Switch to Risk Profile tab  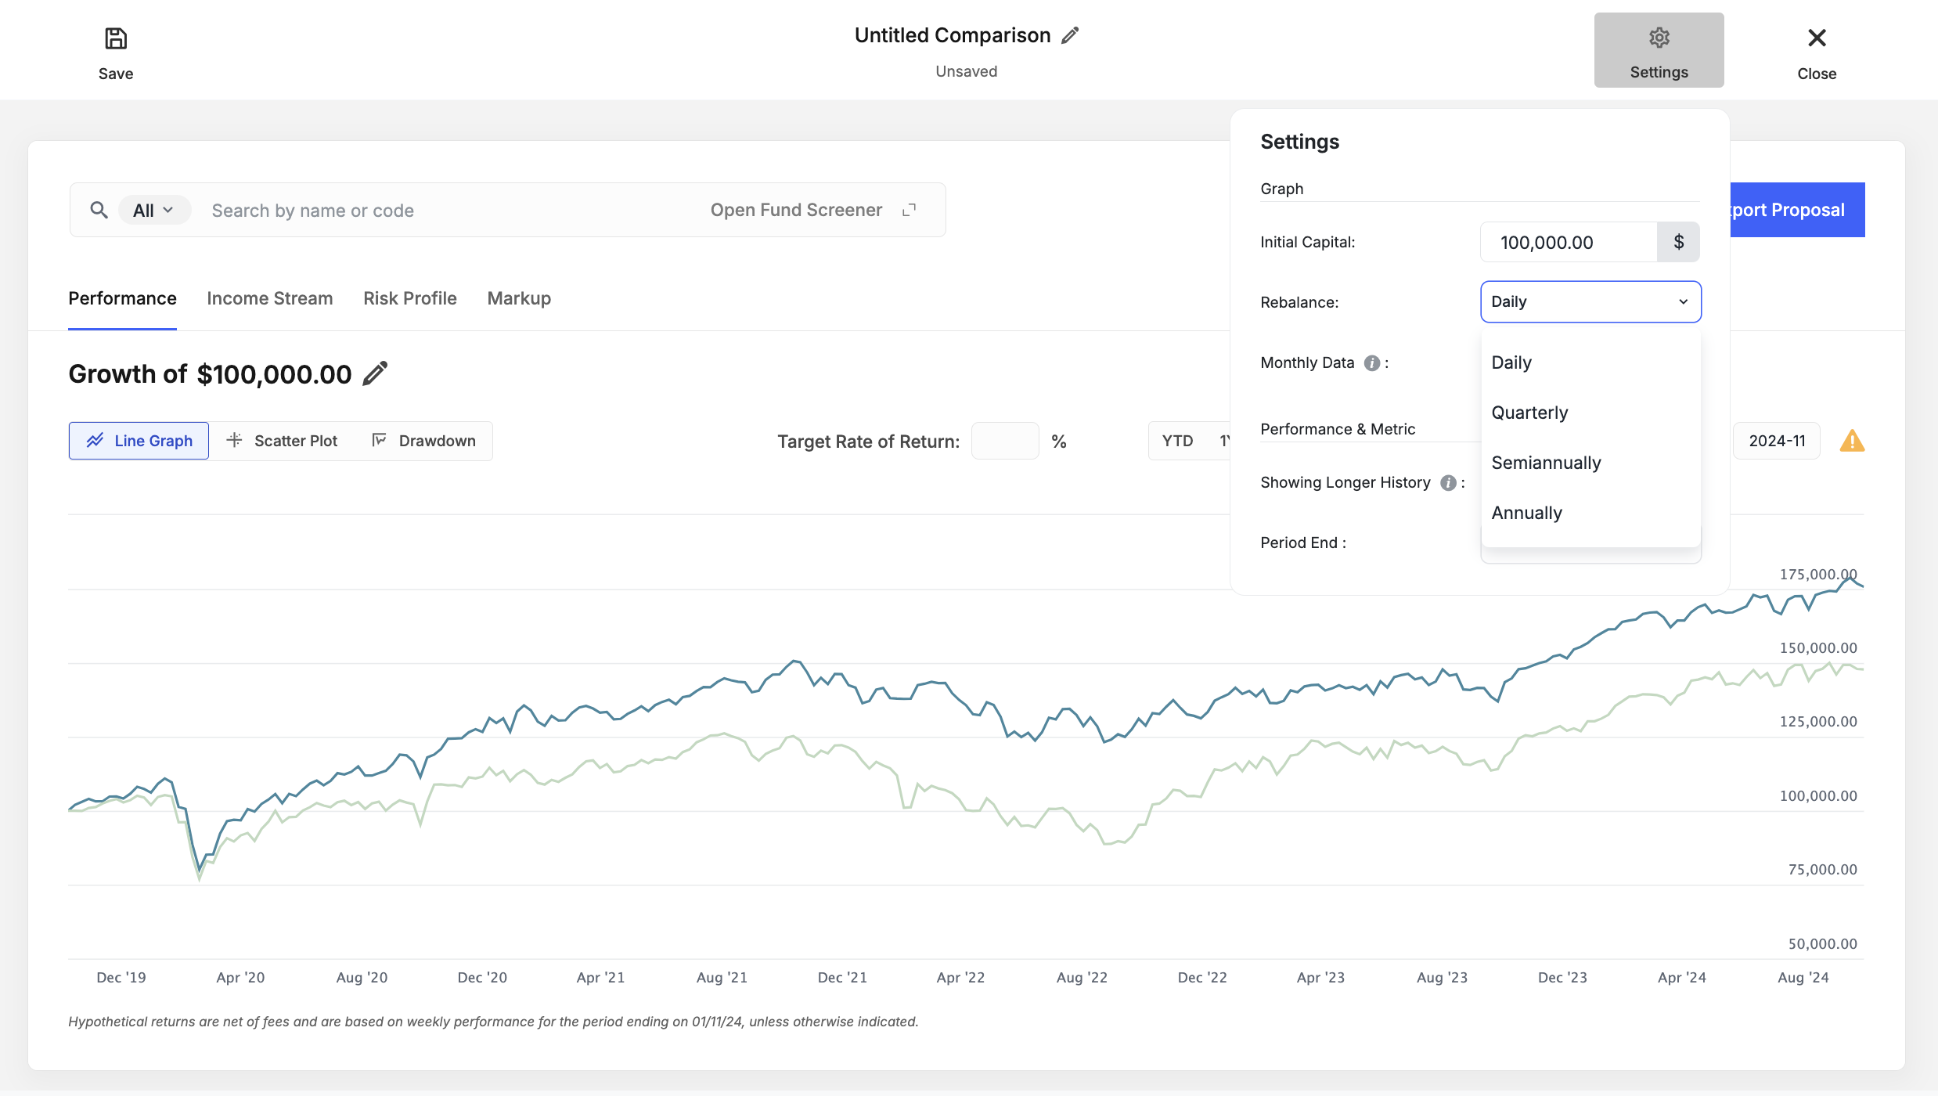[409, 298]
